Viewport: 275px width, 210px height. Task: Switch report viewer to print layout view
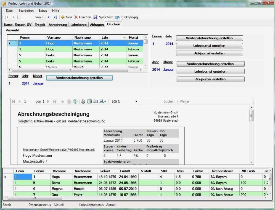click(89, 101)
